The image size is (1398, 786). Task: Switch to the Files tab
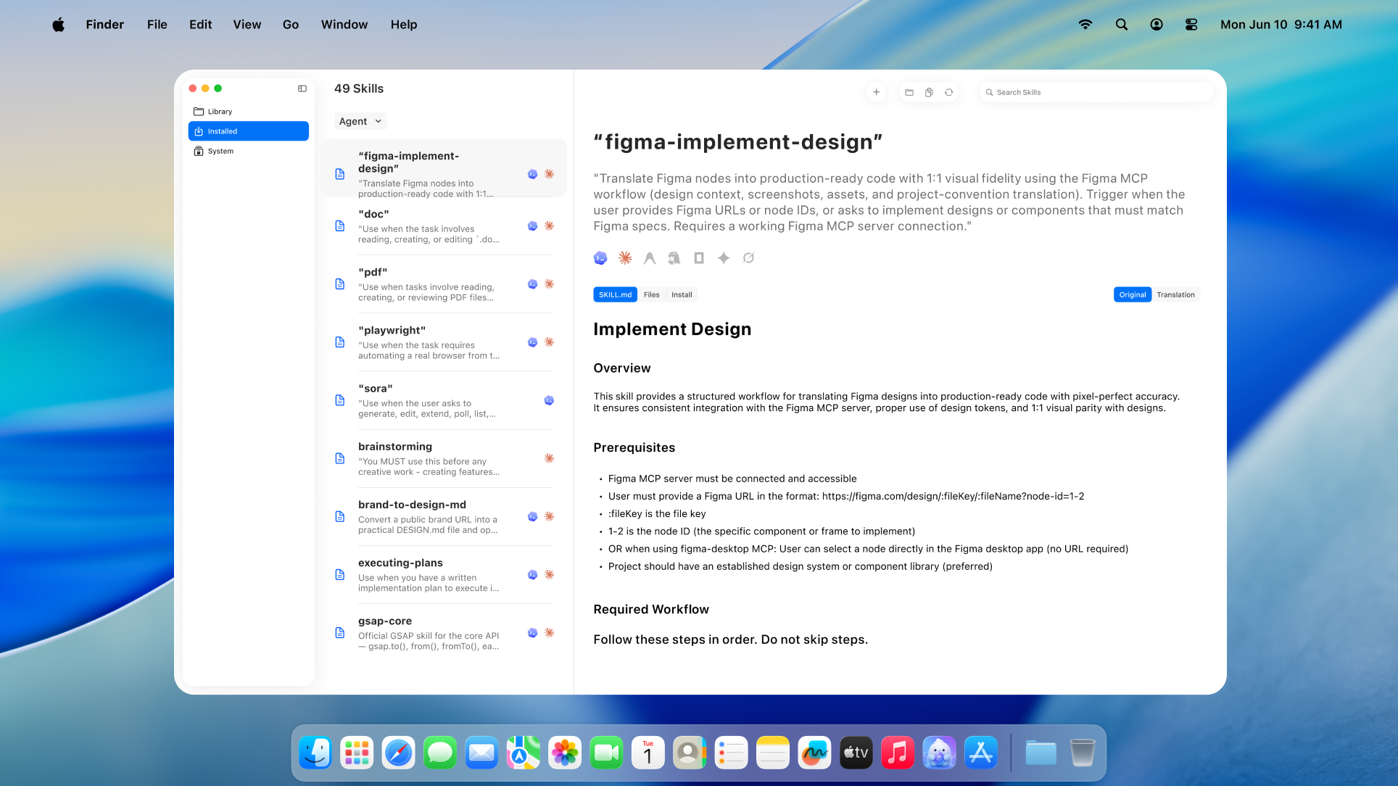pyautogui.click(x=651, y=294)
